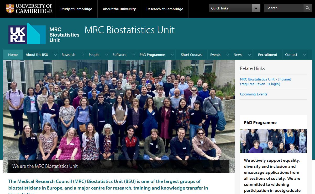
Task: Expand the People submenu chevron
Action: (x=107, y=55)
